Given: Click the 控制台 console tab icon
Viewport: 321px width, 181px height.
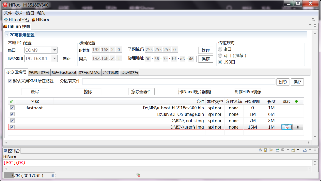Looking at the screenshot, I should (x=5, y=150).
